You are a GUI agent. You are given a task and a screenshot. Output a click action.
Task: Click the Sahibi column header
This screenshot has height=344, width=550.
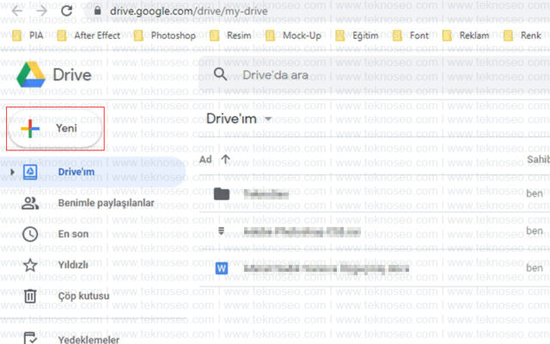click(538, 159)
